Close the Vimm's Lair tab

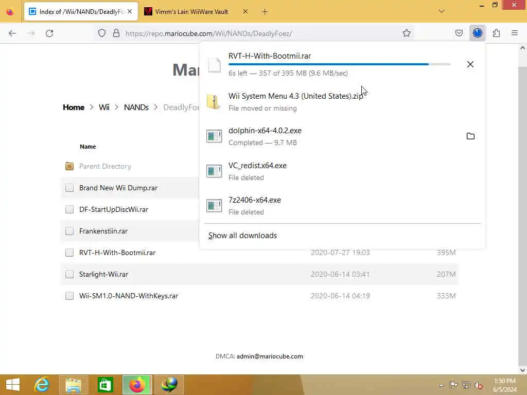pos(245,11)
